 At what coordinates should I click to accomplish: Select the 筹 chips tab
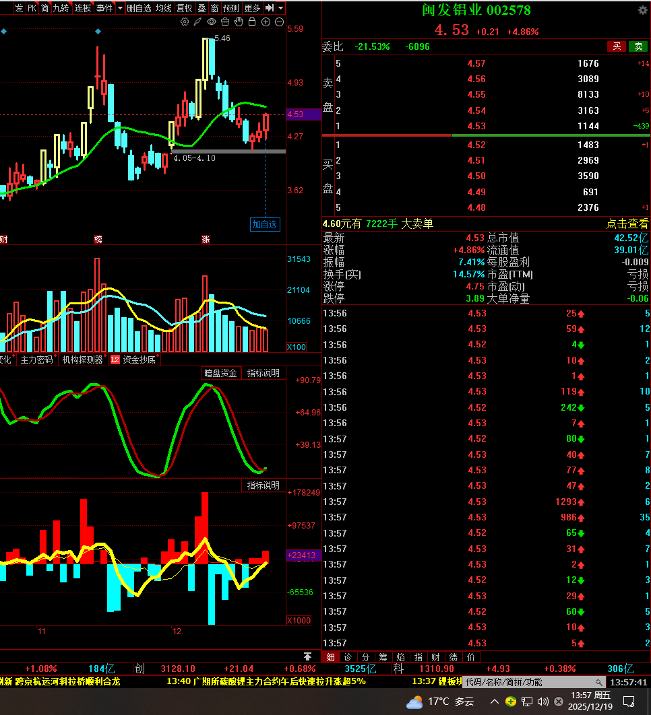(x=383, y=656)
